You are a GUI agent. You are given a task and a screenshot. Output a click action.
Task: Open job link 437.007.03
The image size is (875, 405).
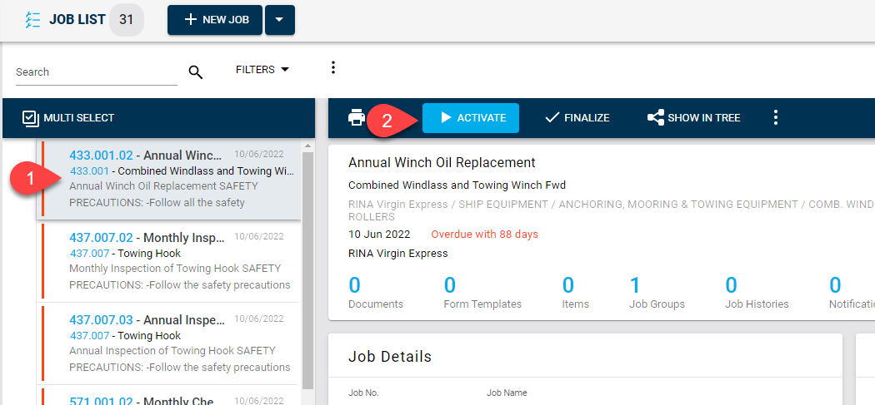click(x=101, y=320)
